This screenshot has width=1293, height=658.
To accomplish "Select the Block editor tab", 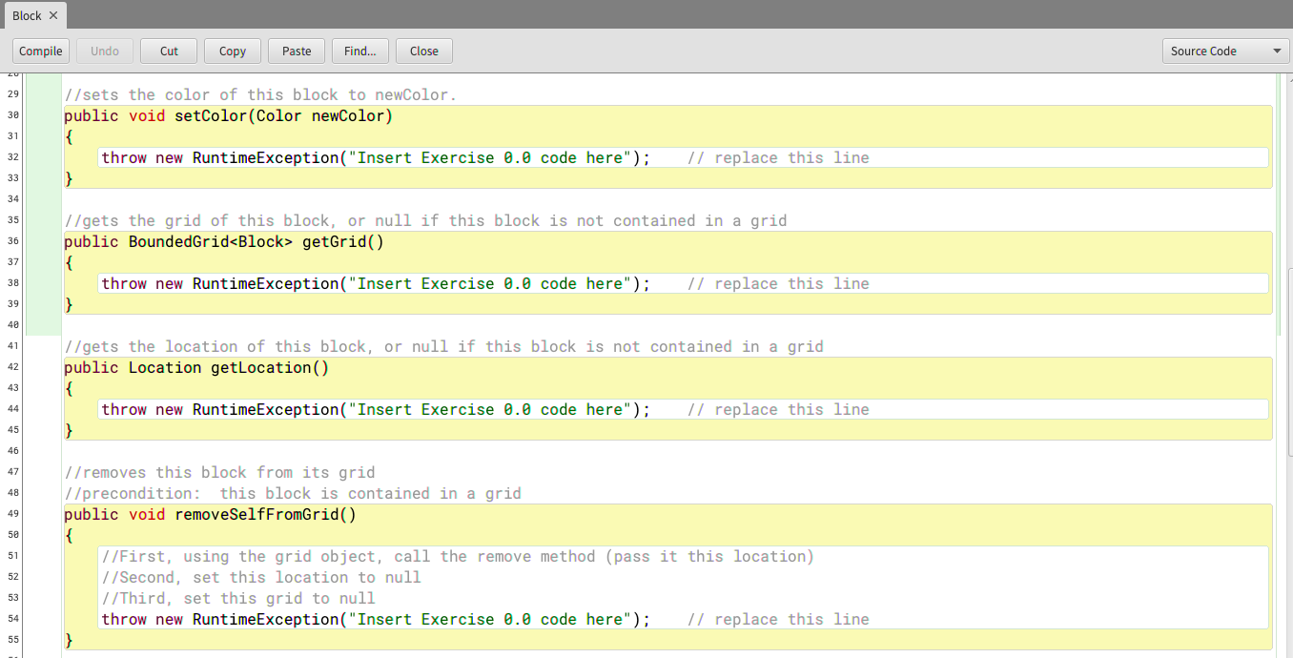I will pyautogui.click(x=27, y=15).
